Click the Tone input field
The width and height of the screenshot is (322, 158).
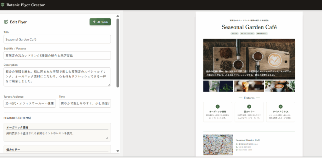85,104
